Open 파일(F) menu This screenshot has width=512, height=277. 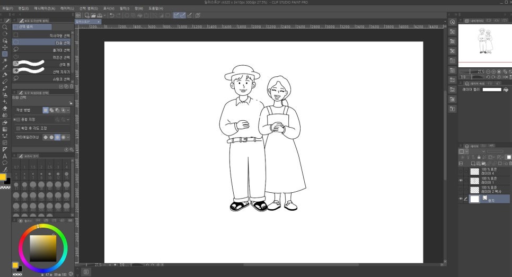7,8
